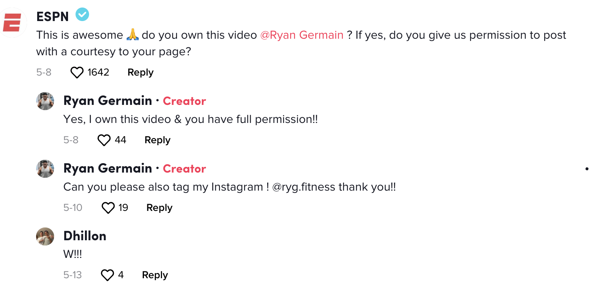Open the @Ryan Germain mention link
Screen dimensions: 590x291
pyautogui.click(x=302, y=35)
